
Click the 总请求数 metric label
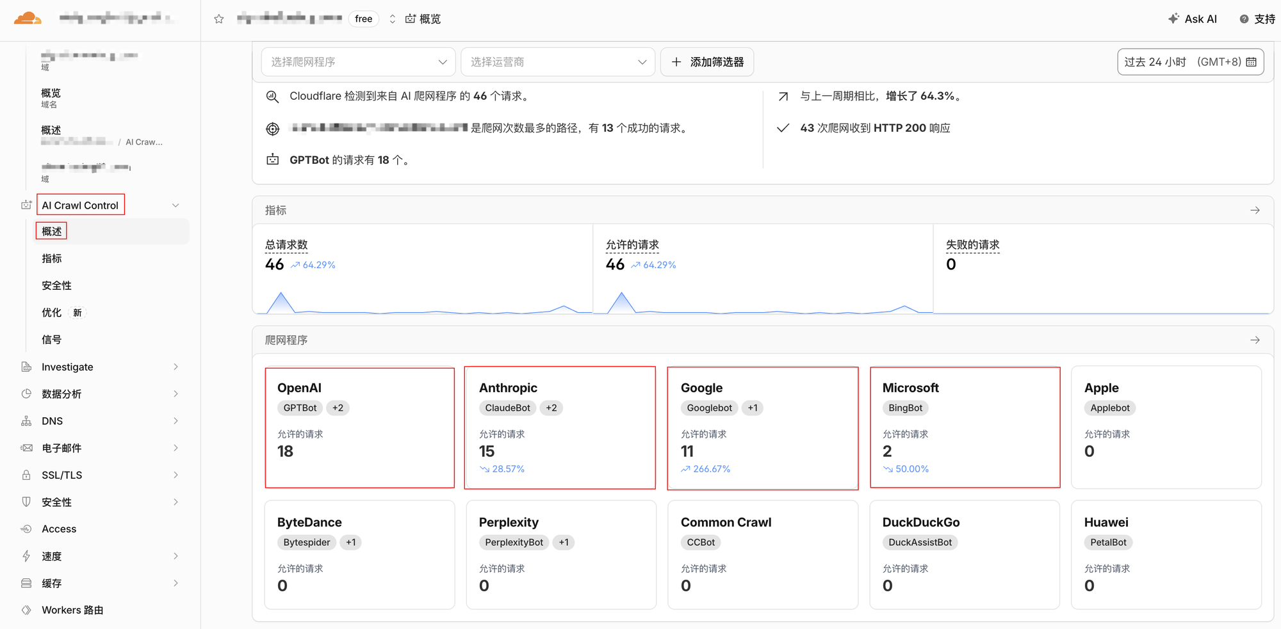tap(286, 245)
